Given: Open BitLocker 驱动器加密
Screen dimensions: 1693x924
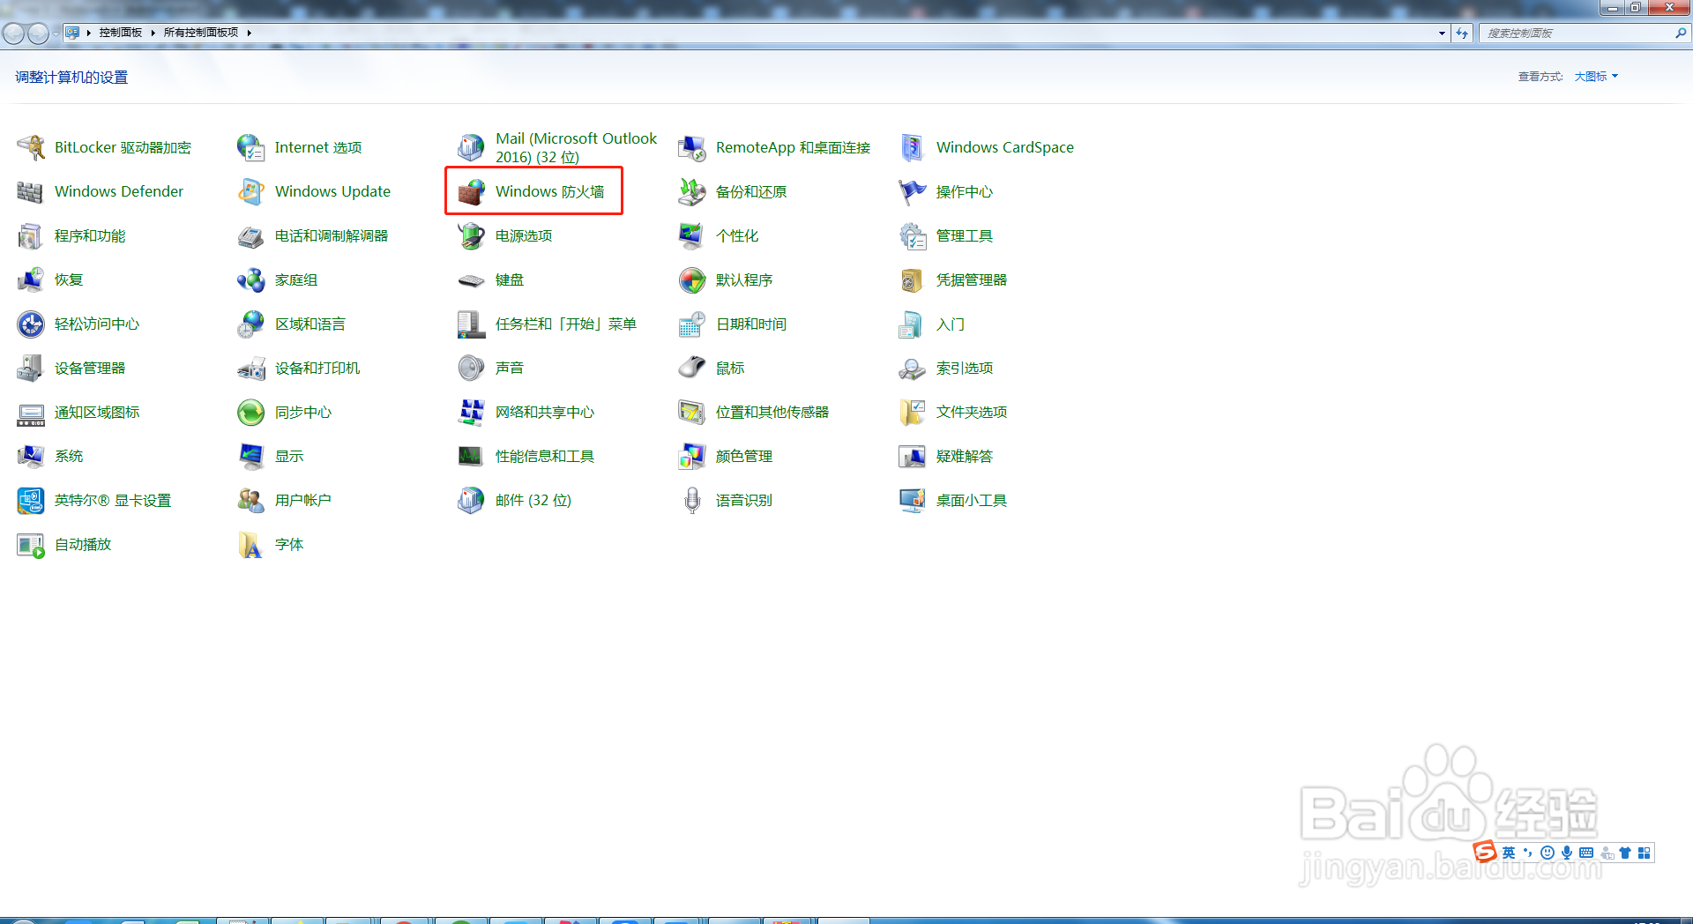Looking at the screenshot, I should pos(123,147).
